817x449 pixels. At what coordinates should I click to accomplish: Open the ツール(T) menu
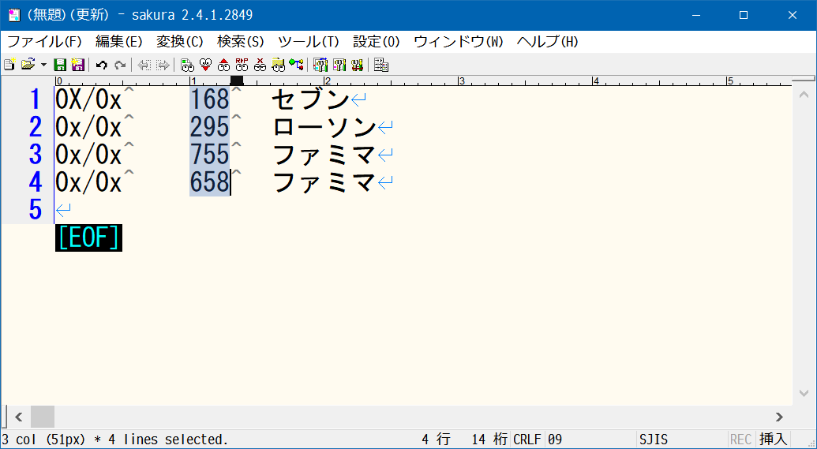click(x=309, y=42)
